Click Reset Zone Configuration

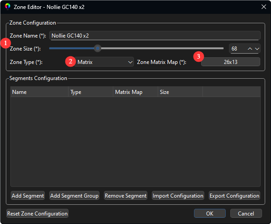coord(37,213)
